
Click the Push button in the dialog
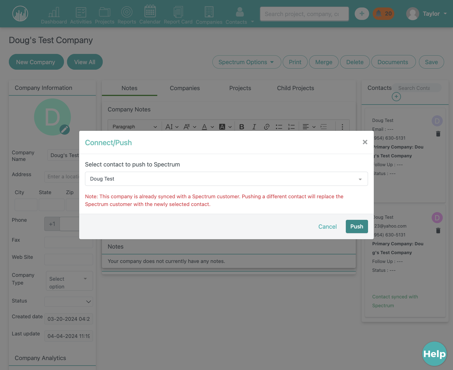[x=357, y=226]
